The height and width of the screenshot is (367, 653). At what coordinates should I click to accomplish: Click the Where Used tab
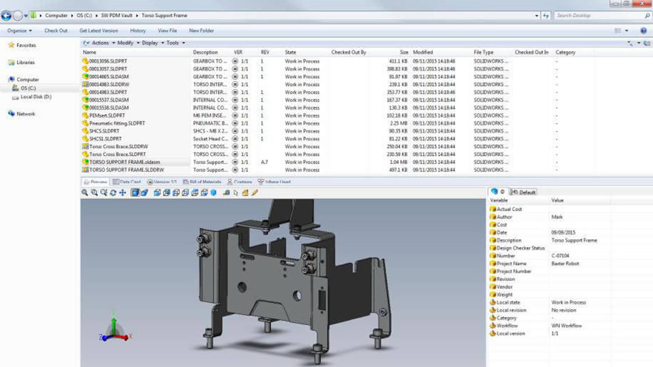click(x=276, y=182)
